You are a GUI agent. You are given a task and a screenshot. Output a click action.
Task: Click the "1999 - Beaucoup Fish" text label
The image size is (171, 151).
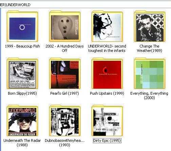(x=22, y=46)
